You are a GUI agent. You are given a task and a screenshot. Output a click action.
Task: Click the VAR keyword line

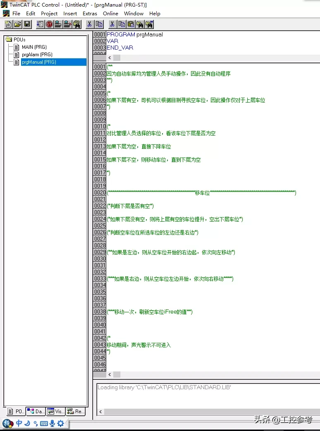coord(112,41)
